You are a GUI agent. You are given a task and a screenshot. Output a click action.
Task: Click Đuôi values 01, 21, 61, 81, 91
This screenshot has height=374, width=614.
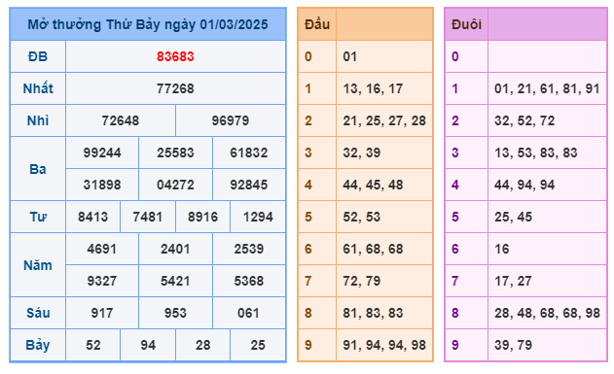[x=547, y=88]
